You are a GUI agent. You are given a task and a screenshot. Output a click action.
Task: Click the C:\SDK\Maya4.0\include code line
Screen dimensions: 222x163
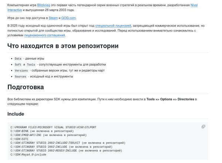[28, 154]
